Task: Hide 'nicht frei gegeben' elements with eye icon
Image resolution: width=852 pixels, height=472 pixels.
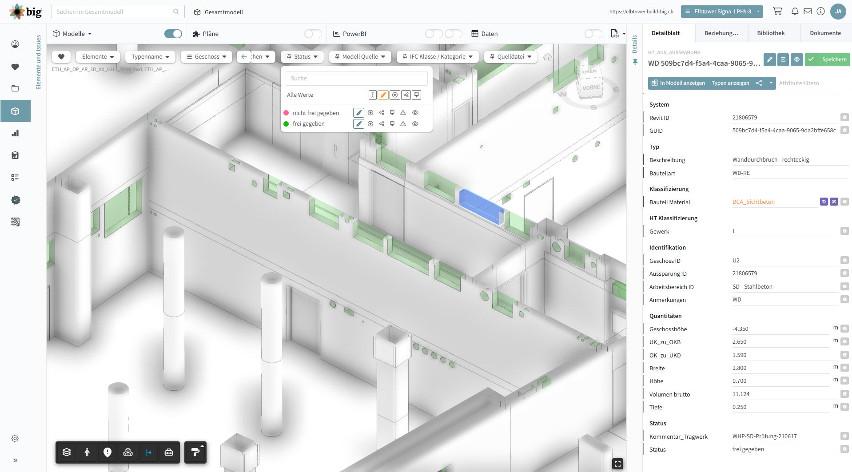Action: 415,113
